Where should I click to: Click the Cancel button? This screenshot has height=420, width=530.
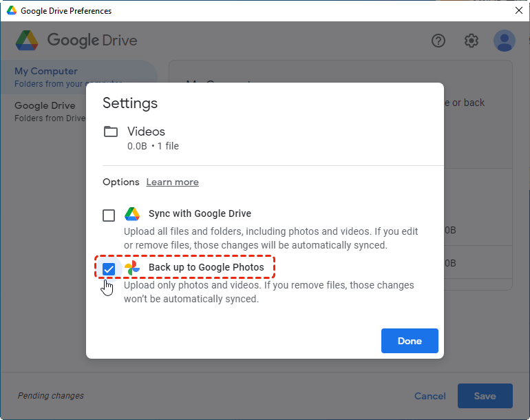(430, 396)
